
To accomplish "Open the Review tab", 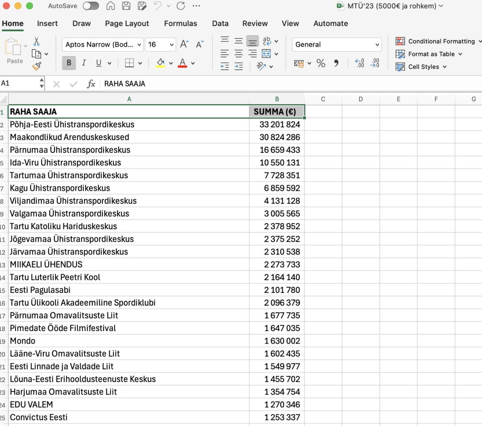I will (255, 23).
